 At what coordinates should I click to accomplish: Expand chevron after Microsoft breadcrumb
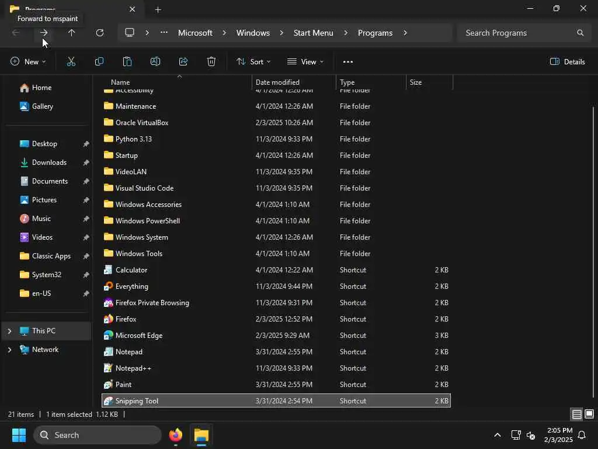224,33
